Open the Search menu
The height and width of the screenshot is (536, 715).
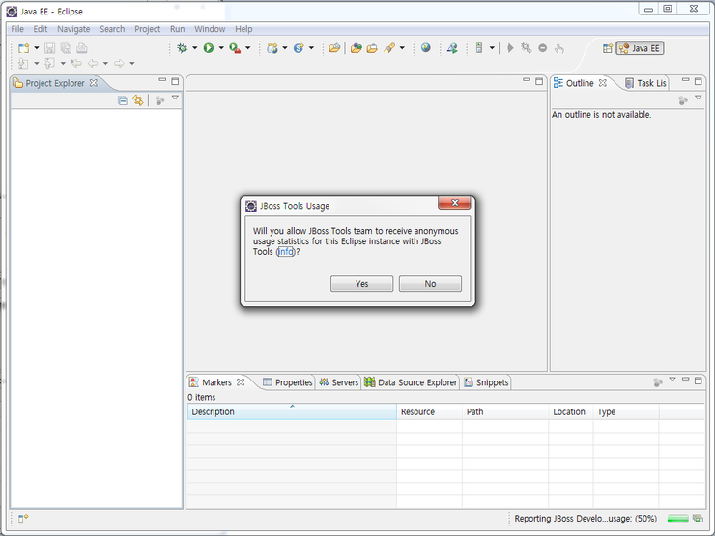click(112, 29)
